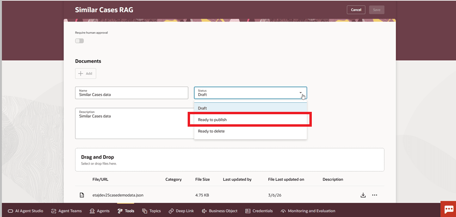The image size is (456, 217).
Task: Click the 3/6/26 date value
Action: (275, 195)
